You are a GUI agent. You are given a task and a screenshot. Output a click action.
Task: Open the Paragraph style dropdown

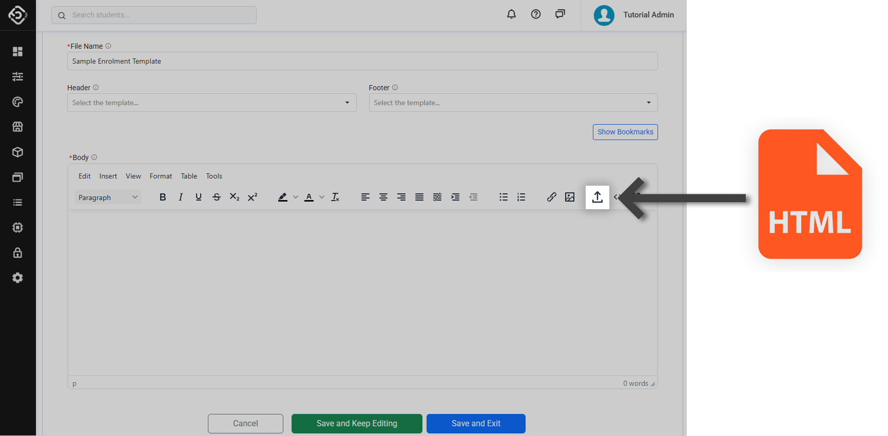[x=108, y=197]
